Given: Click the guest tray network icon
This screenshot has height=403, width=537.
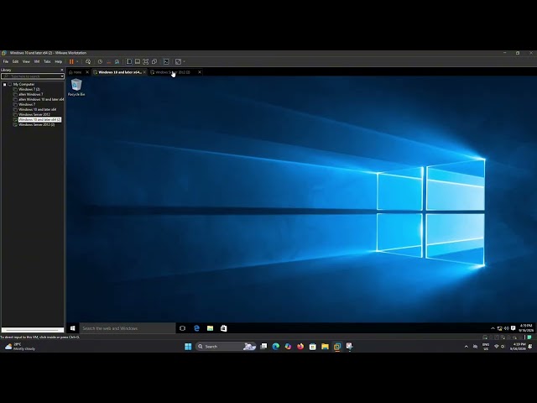Looking at the screenshot, I should pyautogui.click(x=500, y=328).
